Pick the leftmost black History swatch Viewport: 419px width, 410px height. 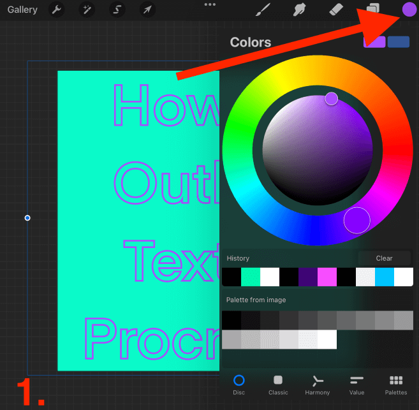[232, 277]
